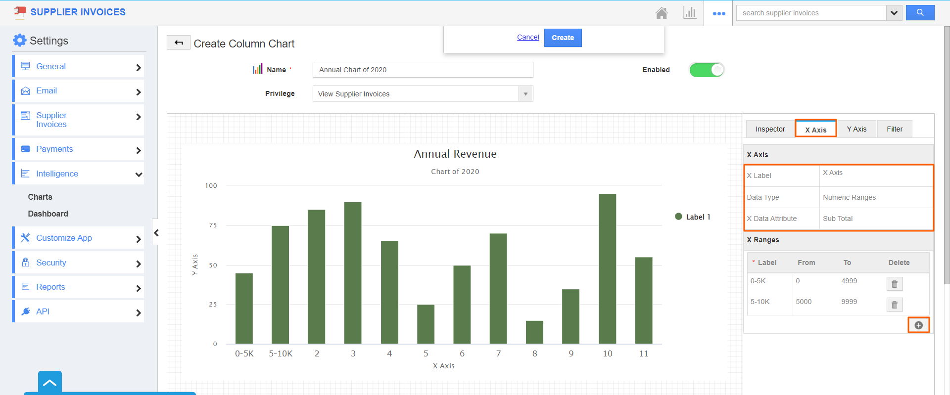Open the home icon in the top bar
950x395 pixels.
(662, 13)
